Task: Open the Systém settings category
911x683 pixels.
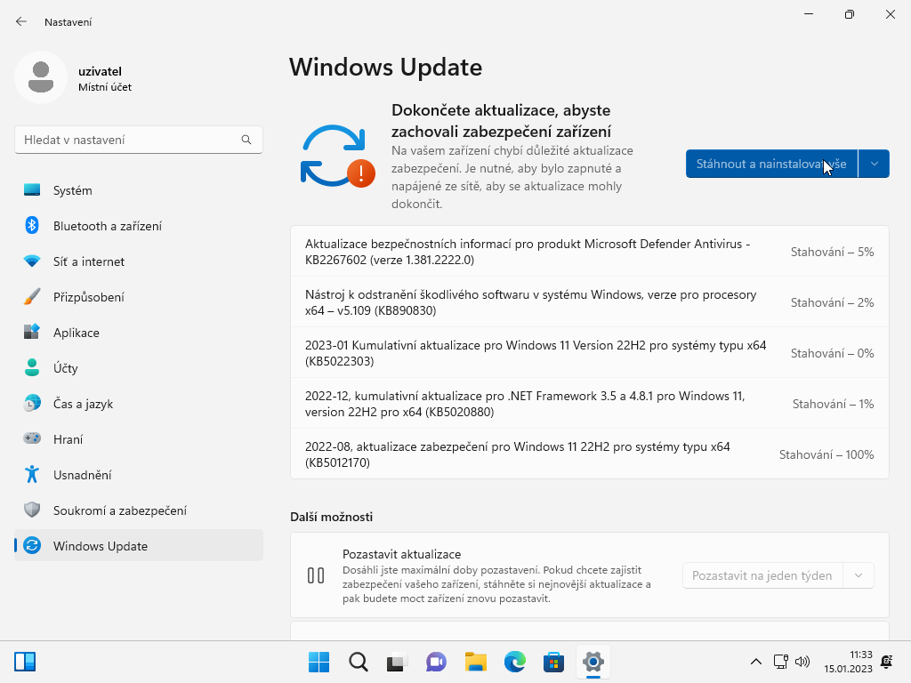Action: point(72,190)
